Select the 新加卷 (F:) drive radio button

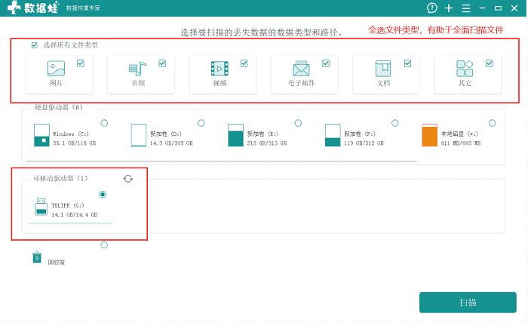395,123
